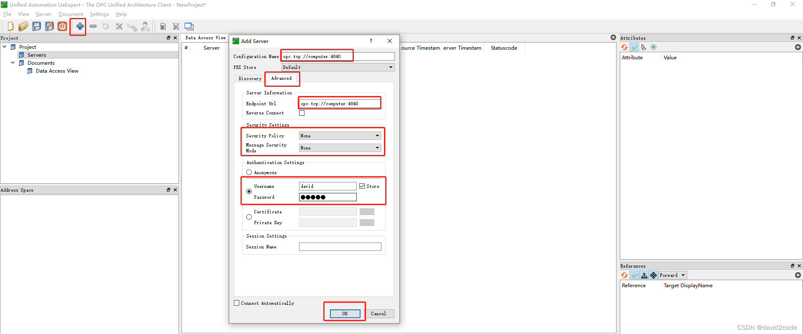Click the Cancel button in Add Server dialog
The width and height of the screenshot is (803, 334).
tap(378, 314)
